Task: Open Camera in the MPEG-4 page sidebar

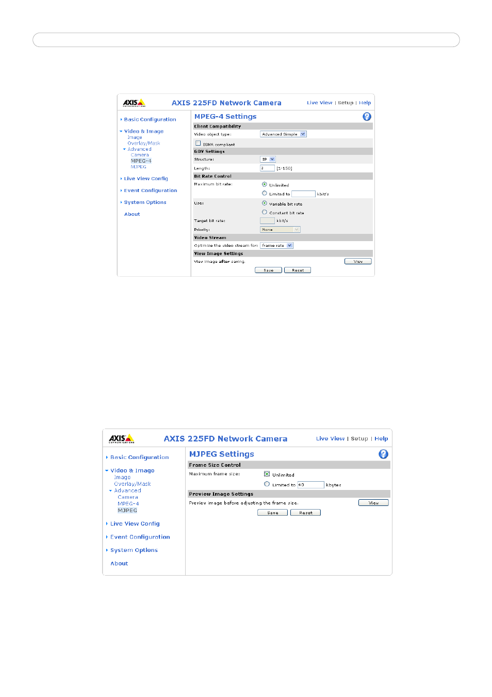Action: (x=140, y=155)
